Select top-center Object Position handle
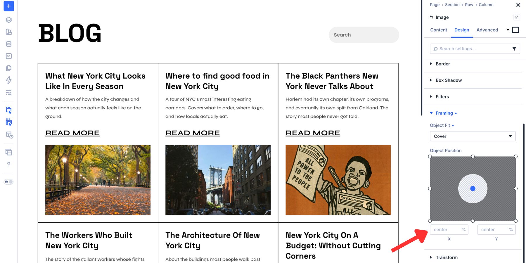The width and height of the screenshot is (526, 263). coord(473,156)
